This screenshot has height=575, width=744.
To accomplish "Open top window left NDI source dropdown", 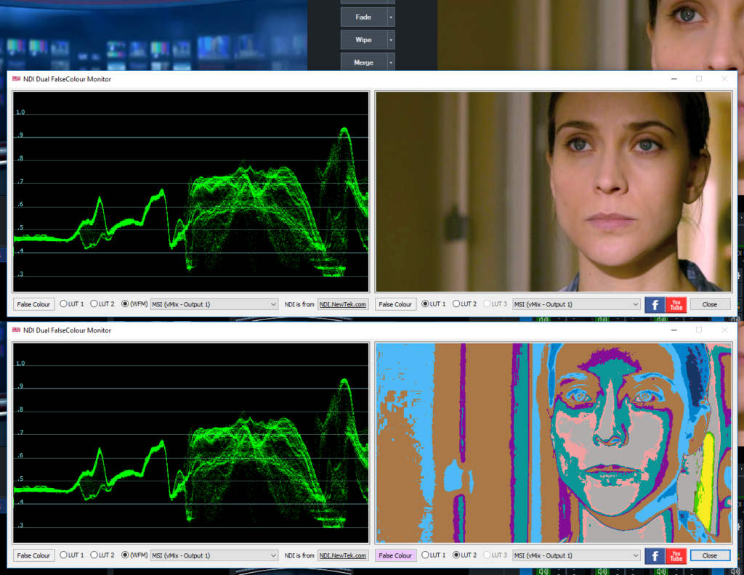I will click(x=214, y=304).
